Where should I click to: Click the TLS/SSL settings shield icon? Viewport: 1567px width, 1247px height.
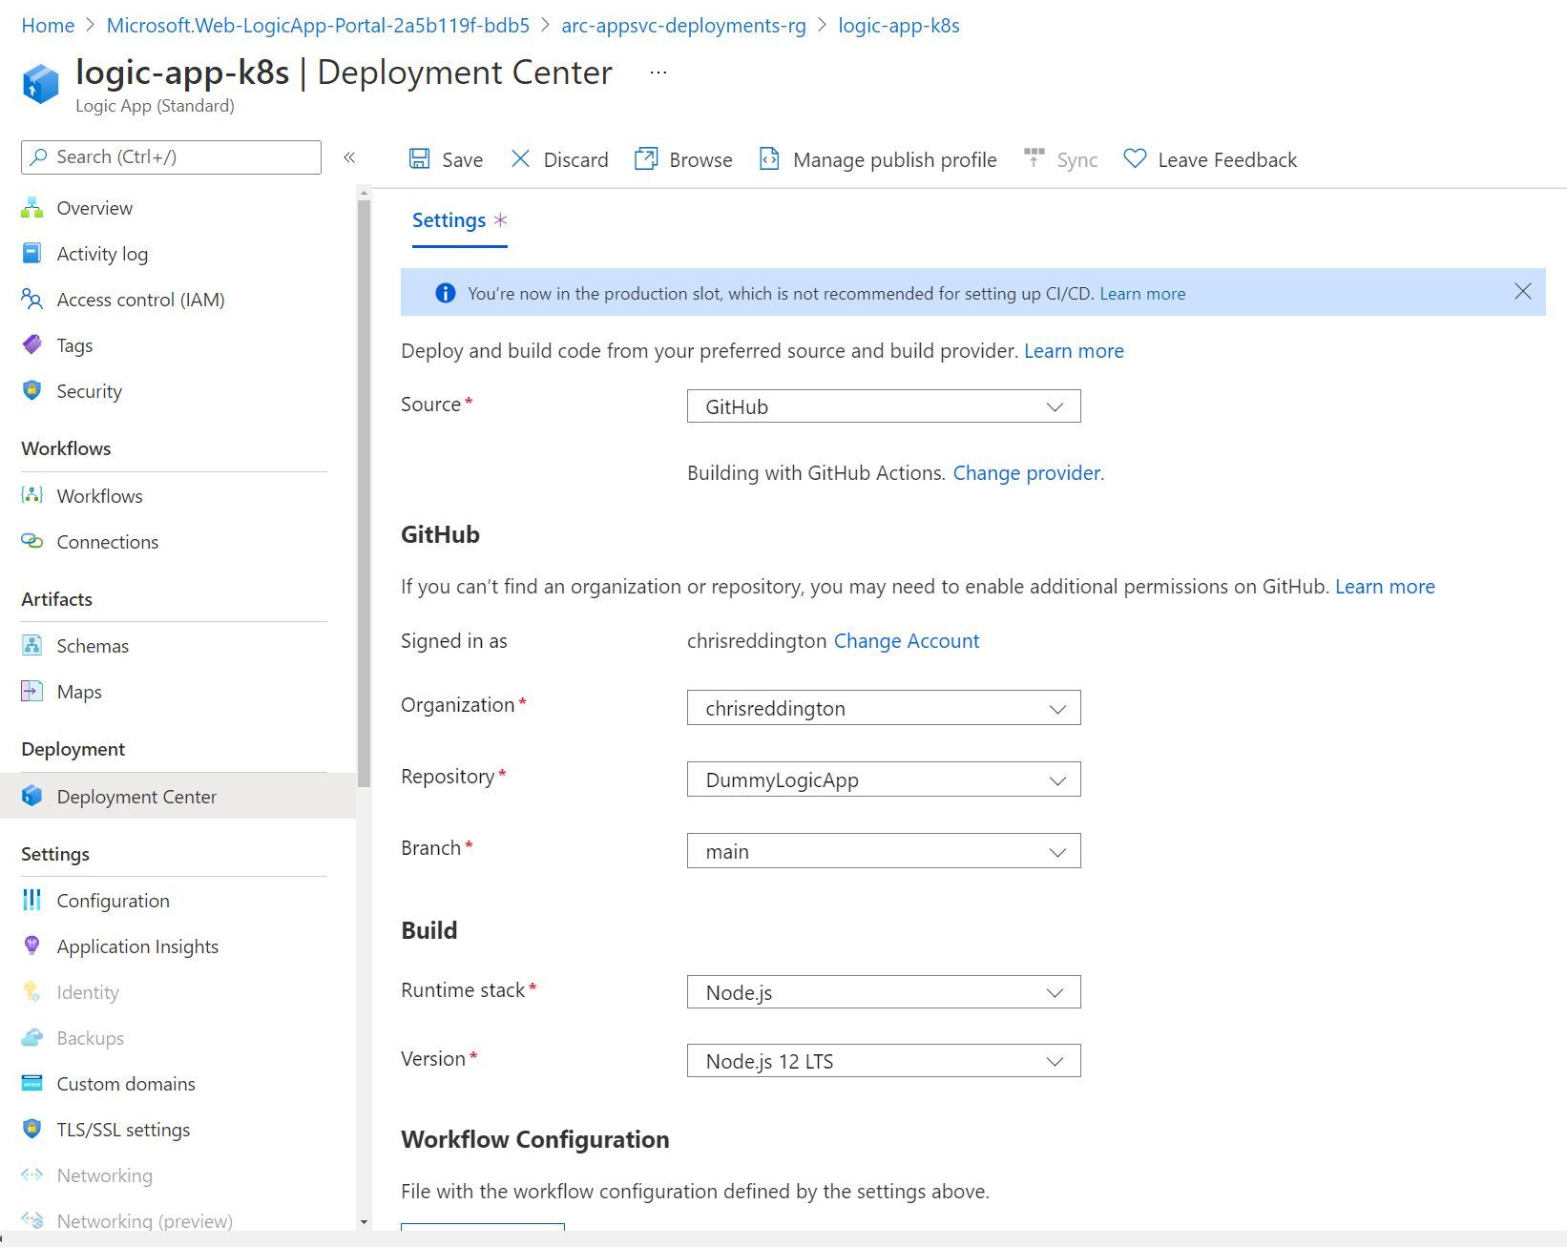tap(32, 1129)
